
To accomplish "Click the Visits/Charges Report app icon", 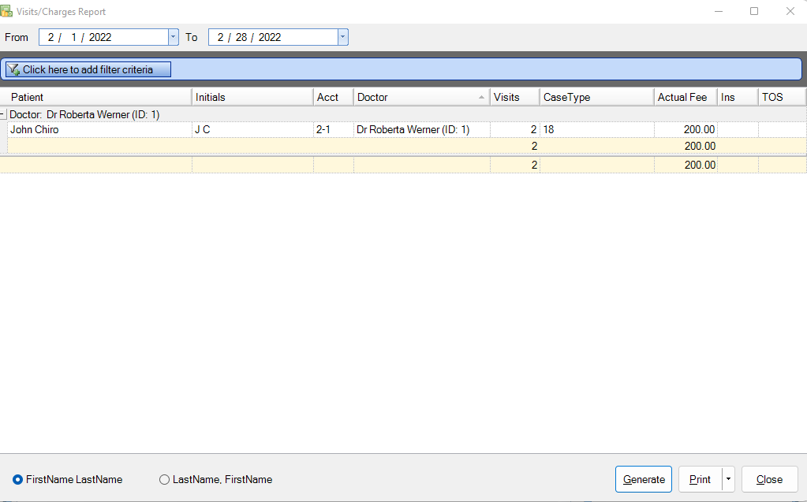I will [x=8, y=11].
